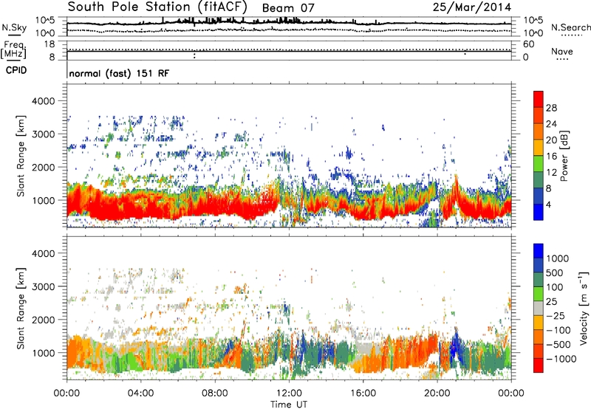Click the 'Velocity [m s-1]' color bar title
This screenshot has width=591, height=409.
[x=584, y=308]
